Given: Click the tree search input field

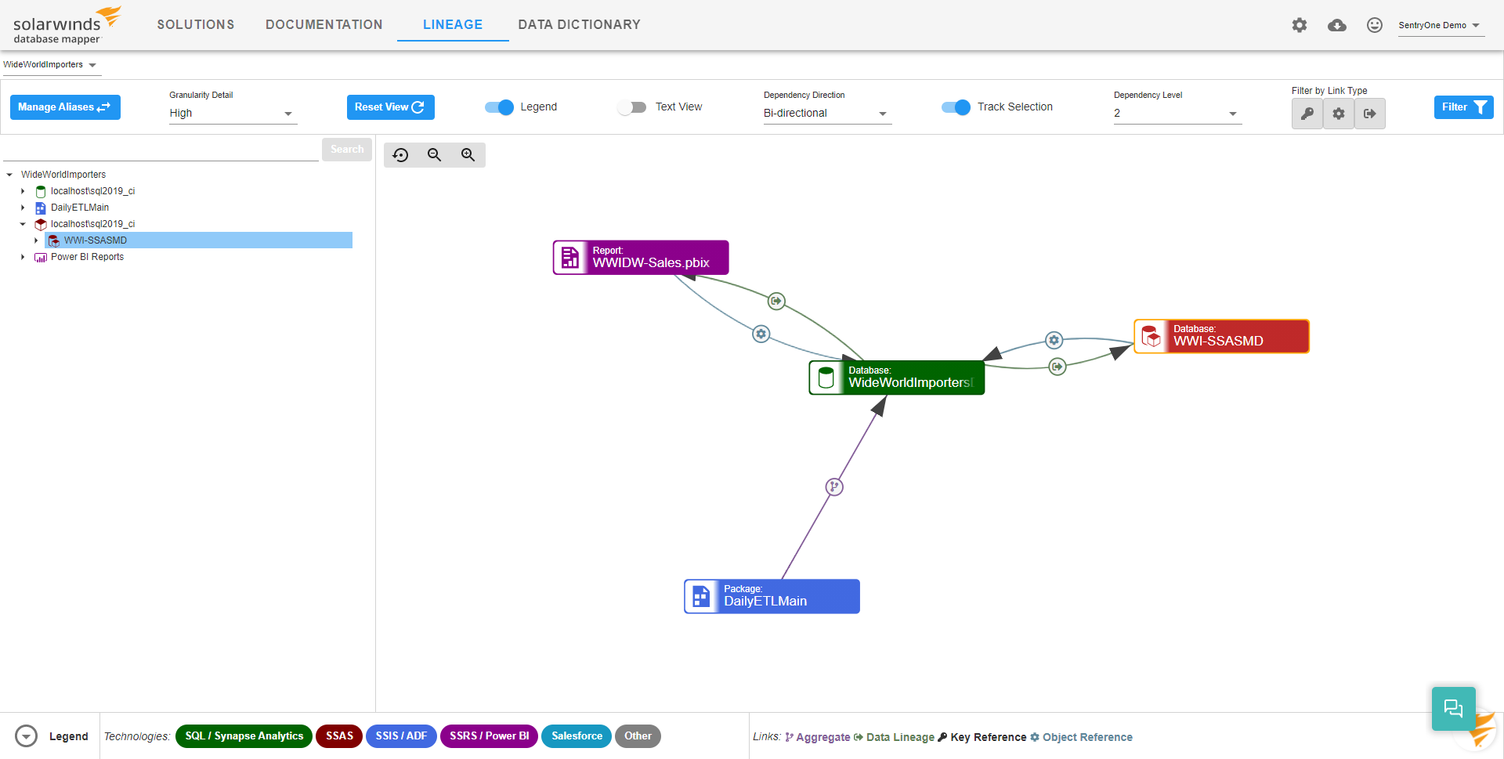Looking at the screenshot, I should (161, 150).
